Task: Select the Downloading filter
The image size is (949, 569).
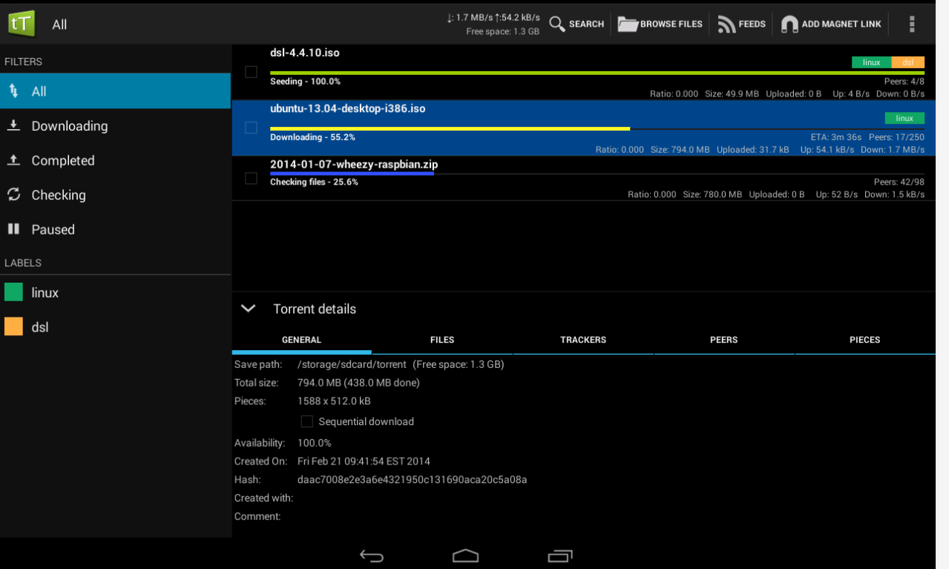Action: click(115, 125)
